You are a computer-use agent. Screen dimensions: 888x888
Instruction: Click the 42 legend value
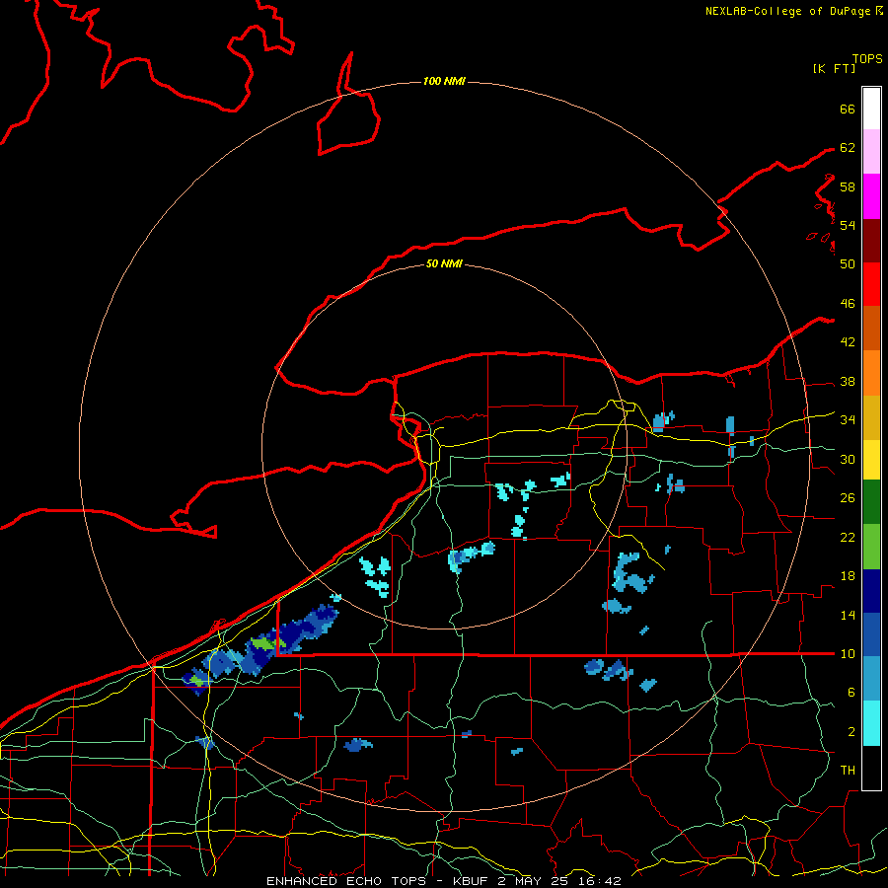pos(848,342)
